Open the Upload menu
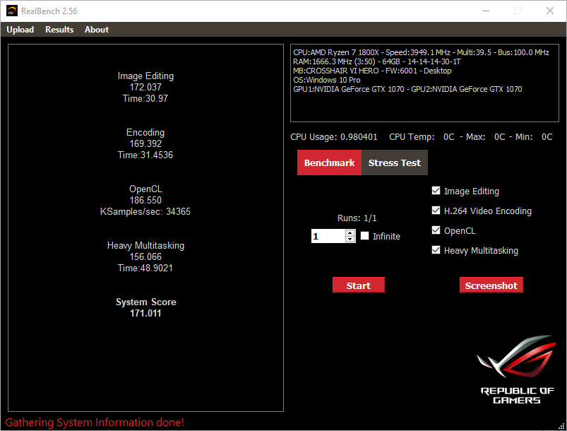The image size is (567, 431). click(x=20, y=30)
